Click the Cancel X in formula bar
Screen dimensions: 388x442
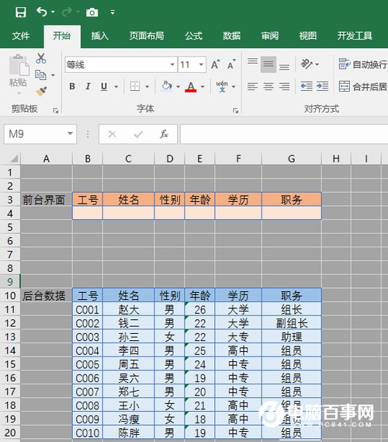[x=112, y=134]
